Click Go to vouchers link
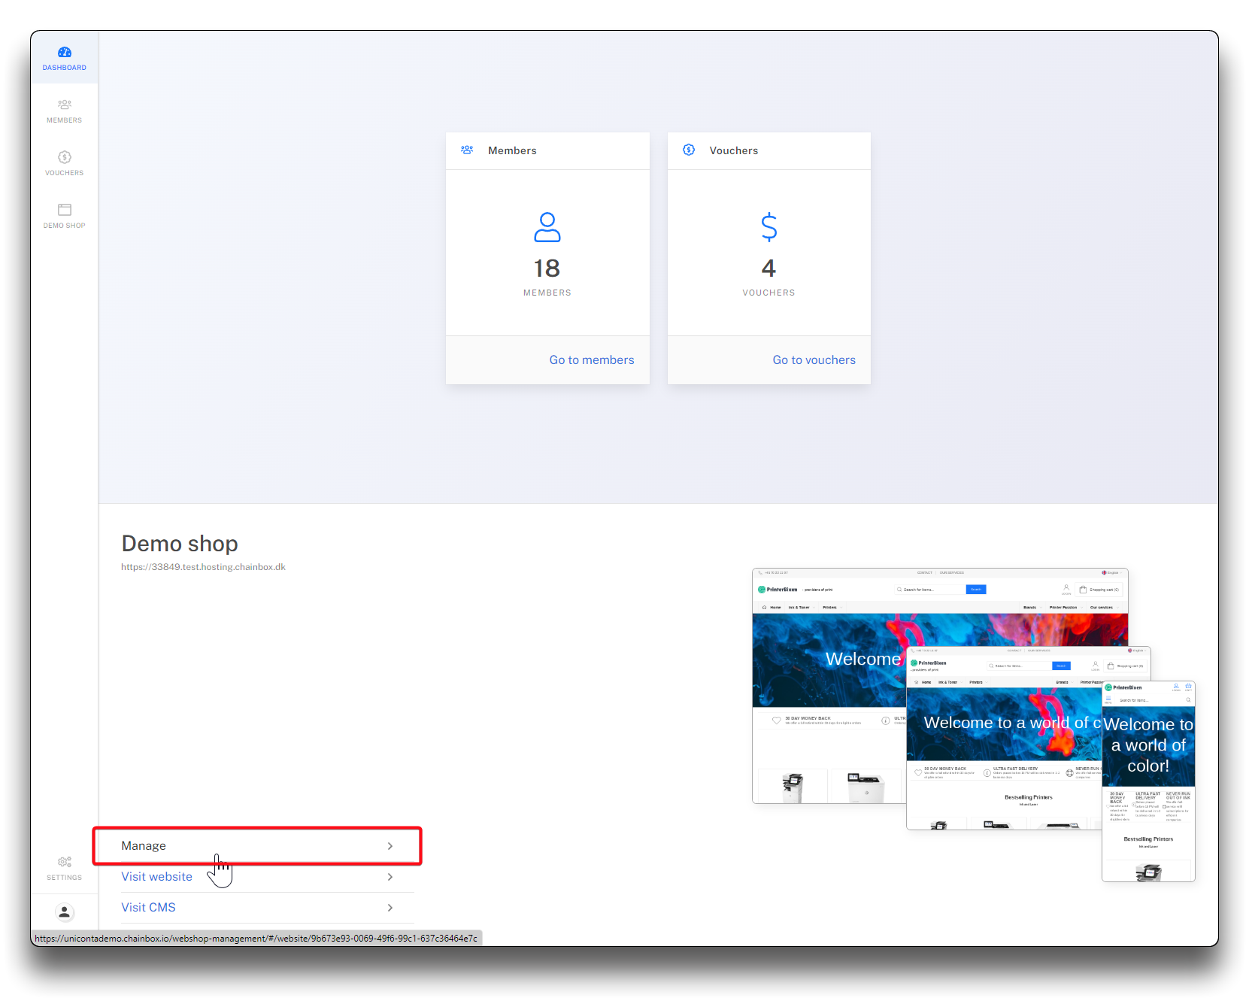The image size is (1249, 1001). [x=814, y=360]
